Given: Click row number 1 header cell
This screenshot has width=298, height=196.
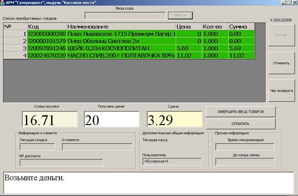Looking at the screenshot, I should coord(15,34).
